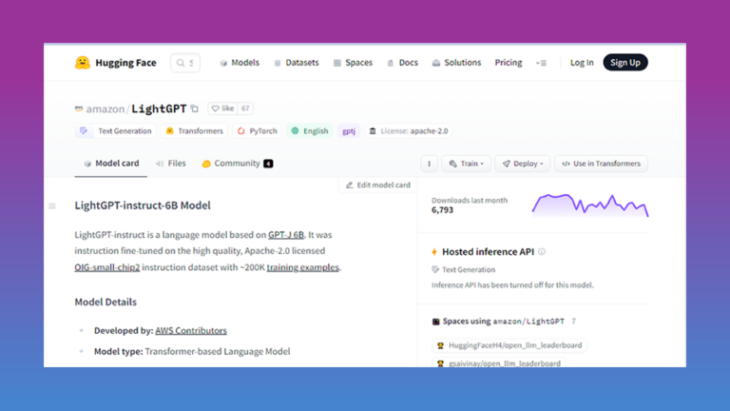Click the amazon organization name link

point(106,109)
